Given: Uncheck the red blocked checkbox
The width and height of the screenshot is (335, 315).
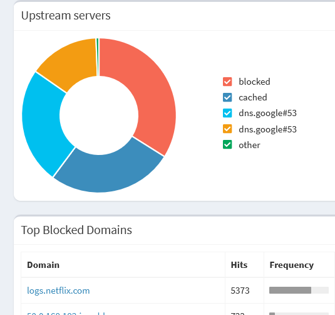Looking at the screenshot, I should click(227, 82).
